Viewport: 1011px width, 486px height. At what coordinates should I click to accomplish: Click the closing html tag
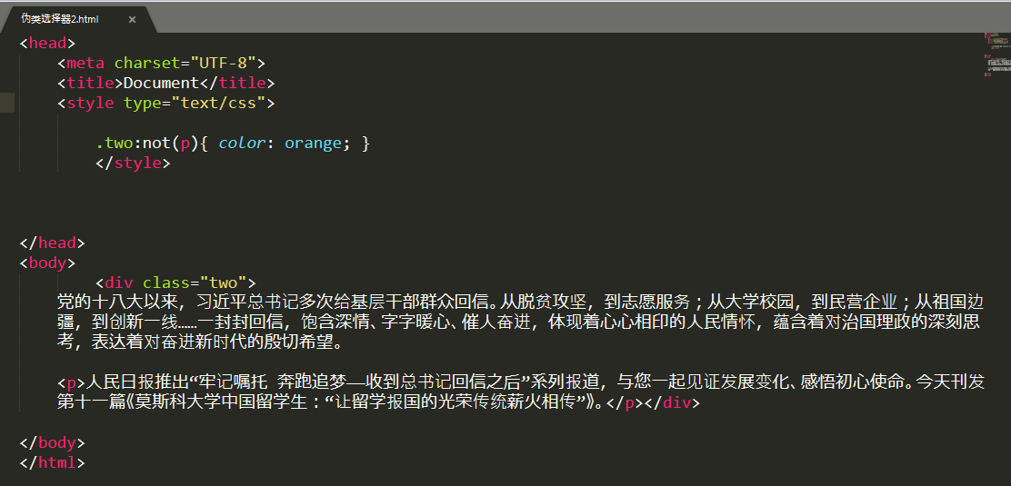pos(52,462)
